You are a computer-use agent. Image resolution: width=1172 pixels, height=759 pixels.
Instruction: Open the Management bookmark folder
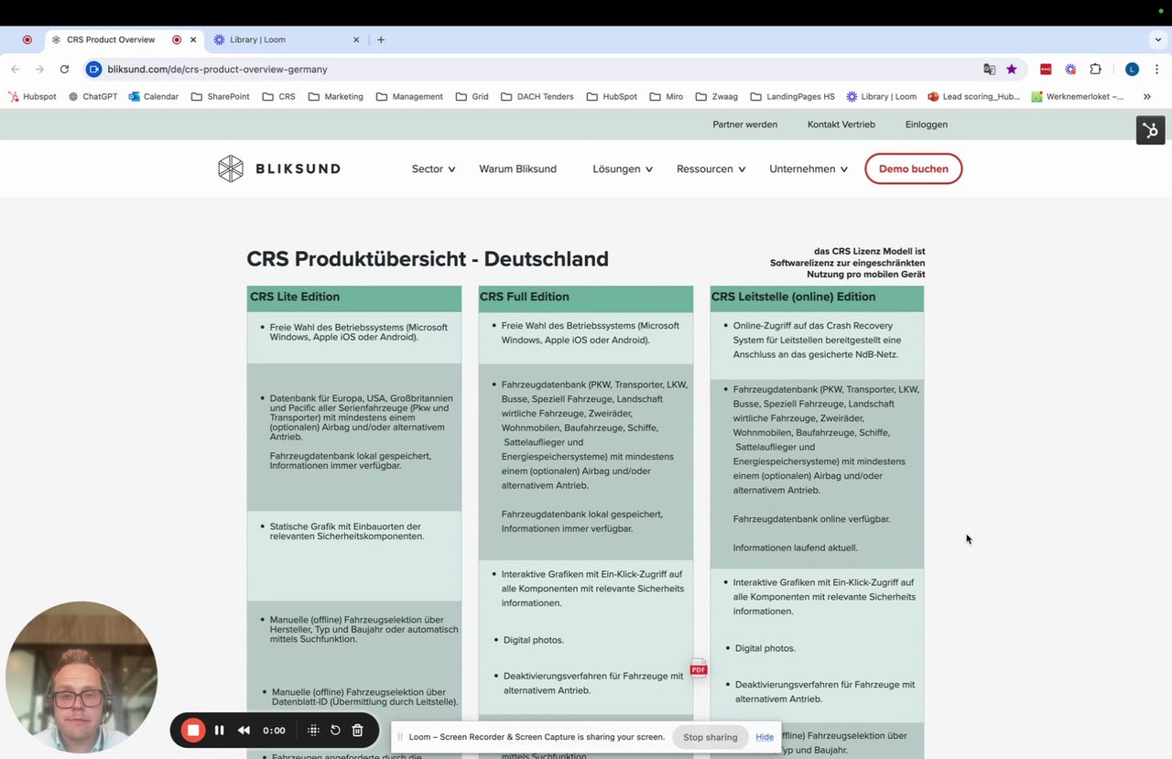click(x=409, y=96)
